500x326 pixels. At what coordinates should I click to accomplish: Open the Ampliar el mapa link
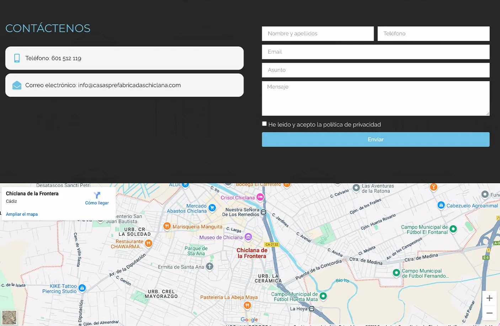click(22, 214)
